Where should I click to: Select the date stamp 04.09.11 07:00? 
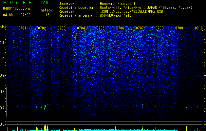click(x=17, y=15)
